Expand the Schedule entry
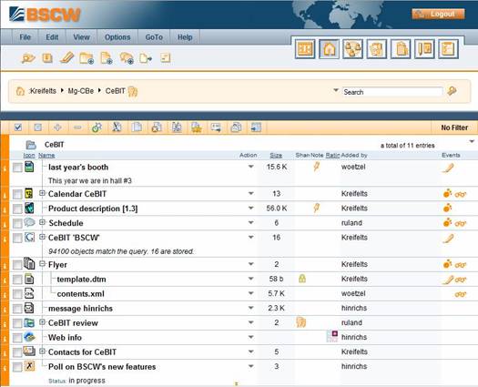478x387 pixels. point(43,222)
